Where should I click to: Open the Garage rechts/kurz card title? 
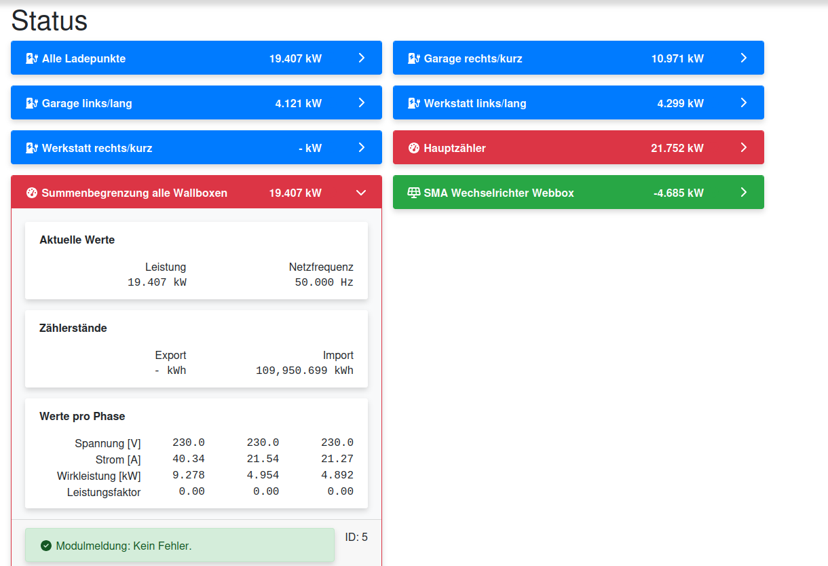point(473,58)
